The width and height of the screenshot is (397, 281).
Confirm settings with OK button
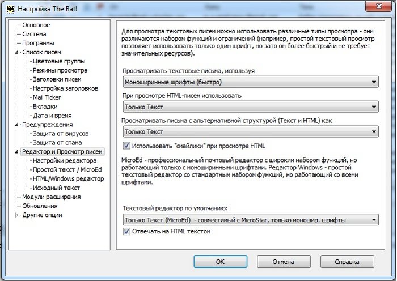(x=220, y=262)
